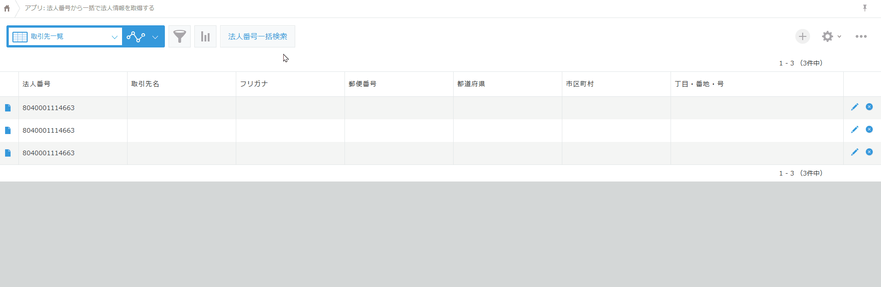Expand the 取引先一覧 view dropdown
The width and height of the screenshot is (881, 287).
pos(114,37)
